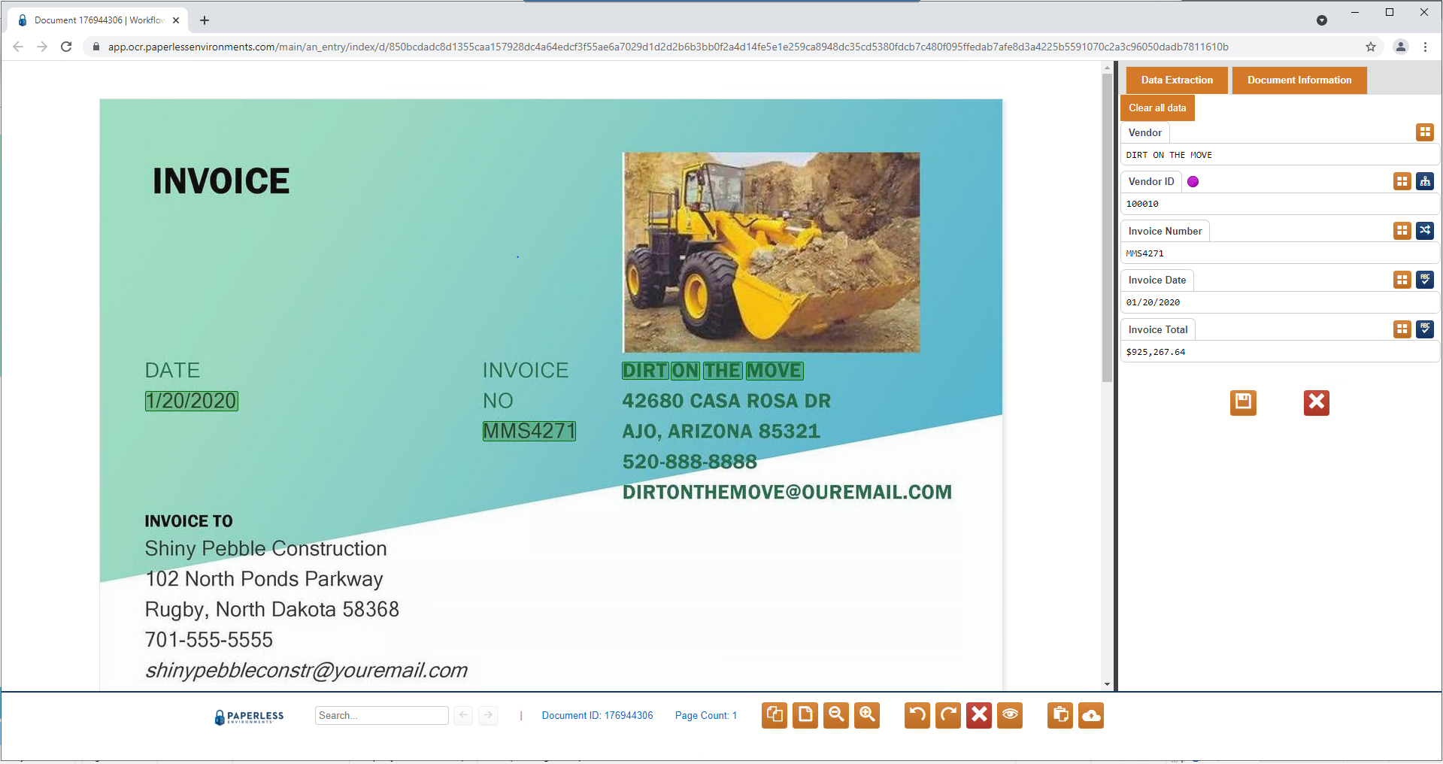Save the extracted data with the disk icon
Image resolution: width=1443 pixels, height=764 pixels.
pyautogui.click(x=1243, y=402)
